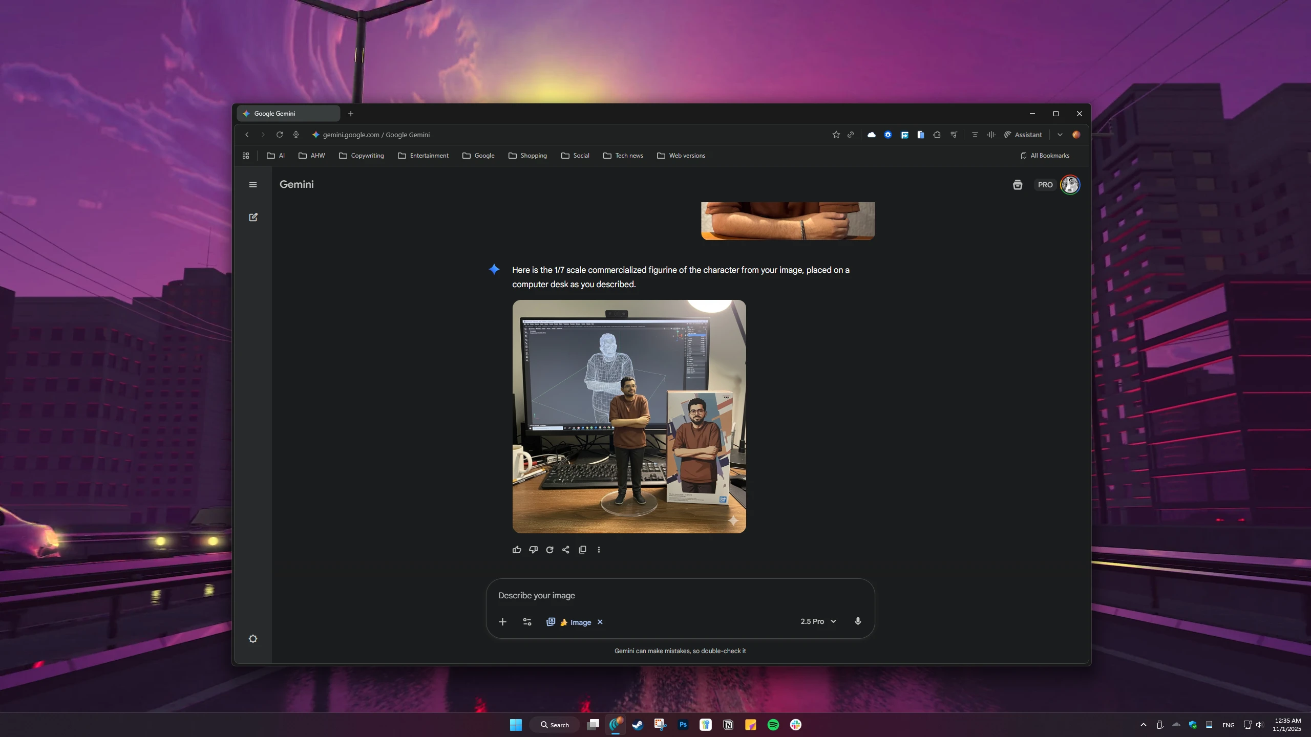1311x737 pixels.
Task: Remove the Image tool chip
Action: point(600,622)
